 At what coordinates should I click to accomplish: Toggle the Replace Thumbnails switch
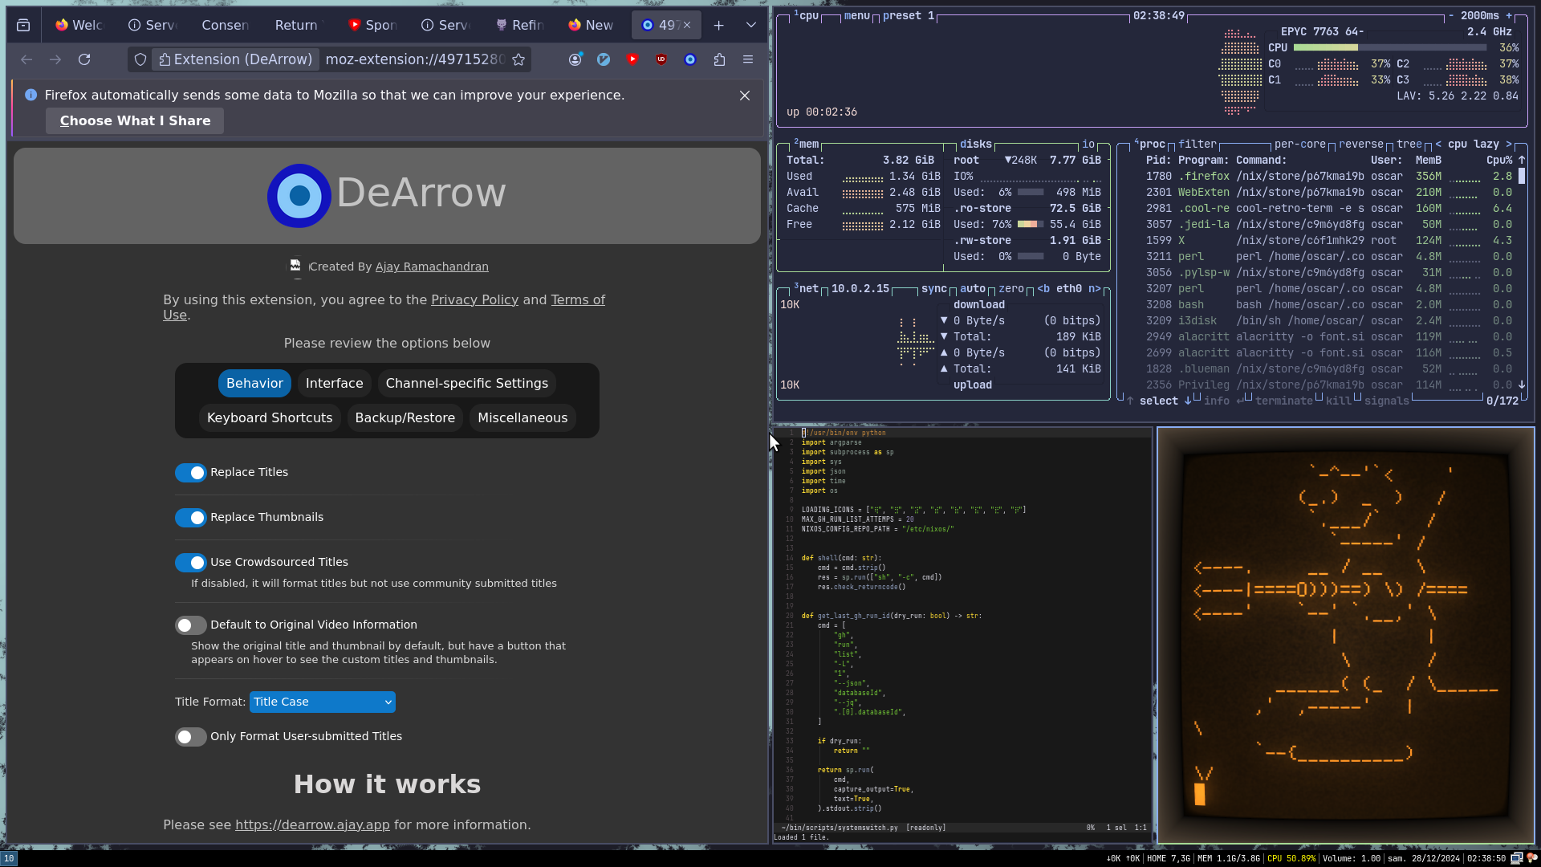pyautogui.click(x=191, y=518)
